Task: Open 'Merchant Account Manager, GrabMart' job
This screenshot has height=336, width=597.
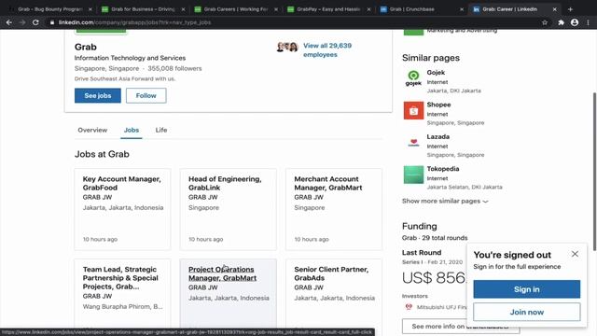Action: (x=334, y=209)
